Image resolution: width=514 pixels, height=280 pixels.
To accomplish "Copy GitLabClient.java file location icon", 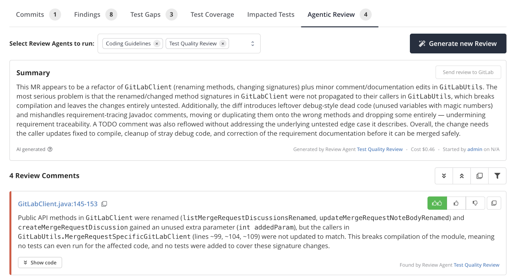I will tap(104, 204).
